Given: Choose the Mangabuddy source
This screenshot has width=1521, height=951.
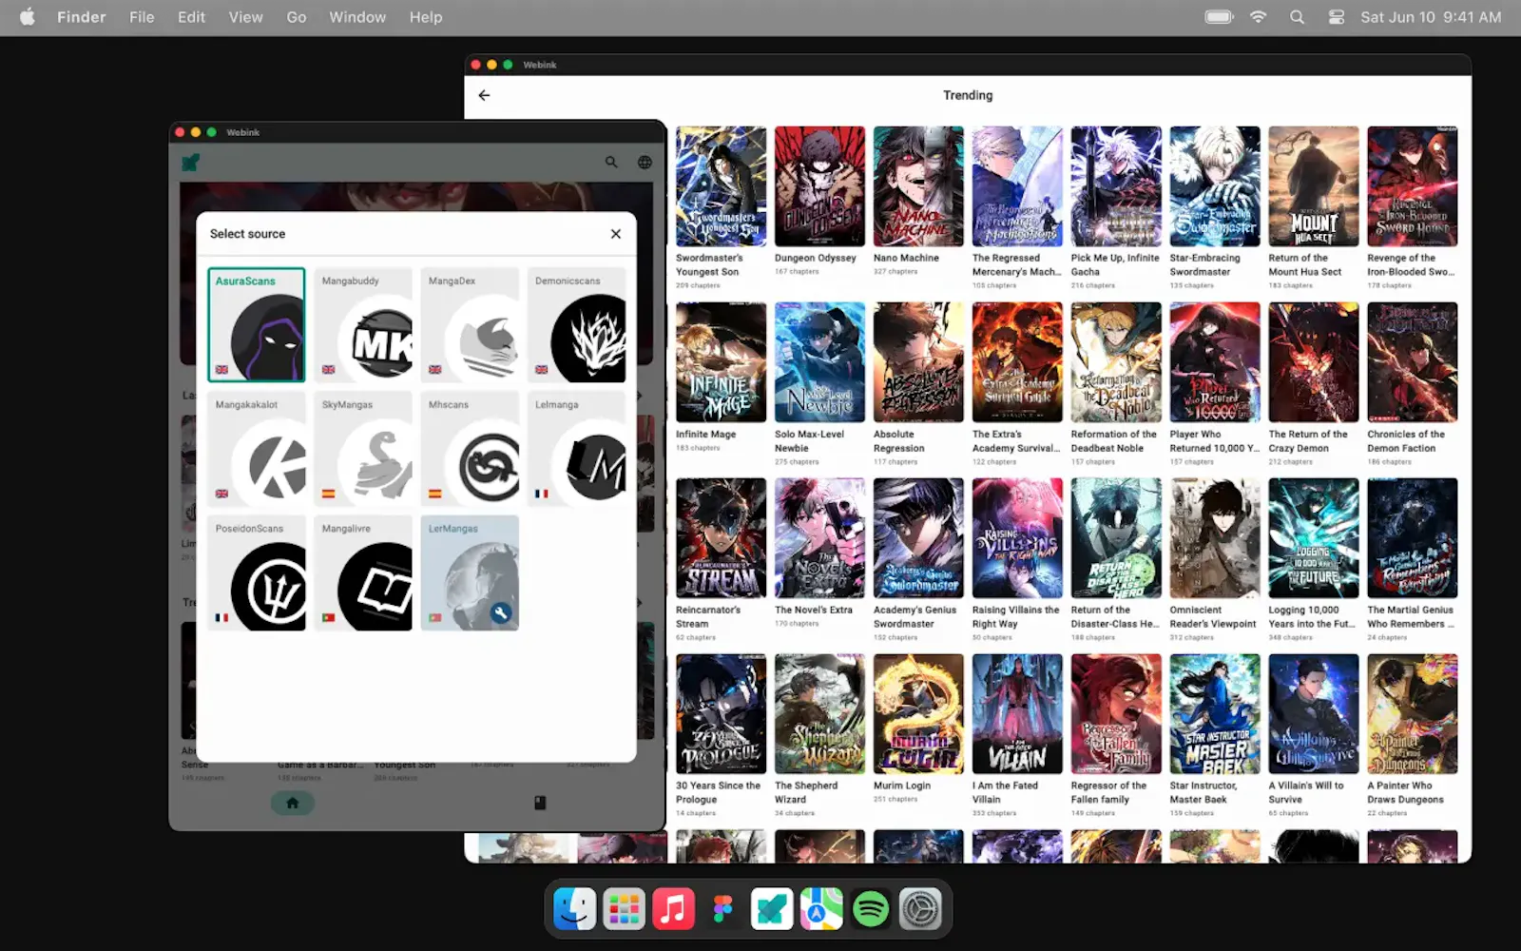Looking at the screenshot, I should pyautogui.click(x=363, y=324).
